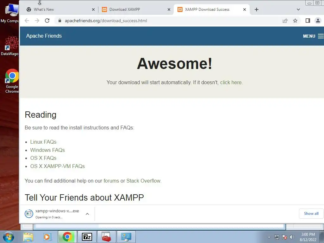Visit the Stack Overflow link
Viewport: 324px width, 243px height.
[143, 181]
